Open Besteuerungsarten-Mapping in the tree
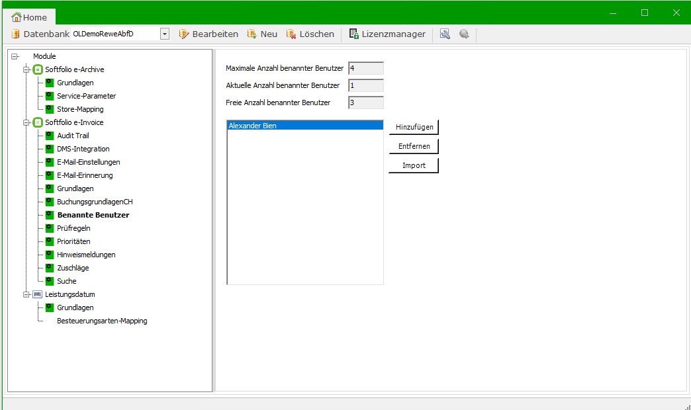 (102, 321)
